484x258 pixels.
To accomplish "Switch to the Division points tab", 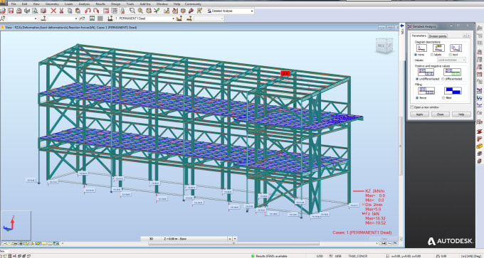I will tap(438, 36).
